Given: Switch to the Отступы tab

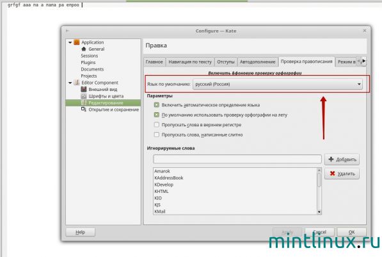Looking at the screenshot, I should point(226,62).
